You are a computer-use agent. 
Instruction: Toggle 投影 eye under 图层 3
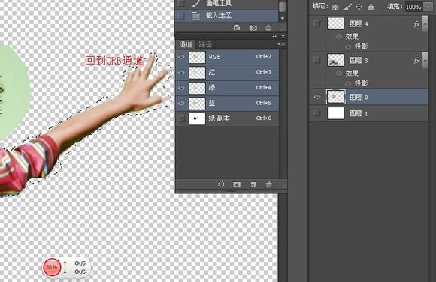tap(348, 83)
